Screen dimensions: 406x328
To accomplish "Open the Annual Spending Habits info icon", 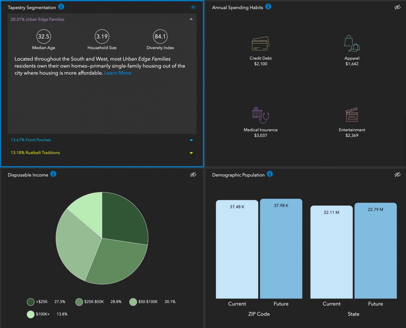I will (x=268, y=7).
